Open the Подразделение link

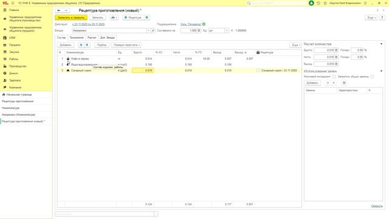[191, 24]
